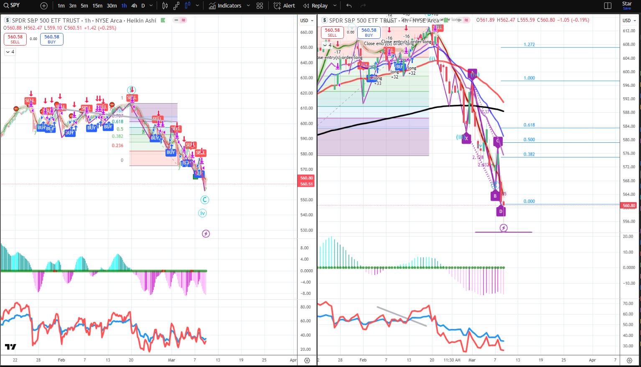Open the USD currency dropdown on left chart
Screen dimensions: 641x367
point(307,20)
